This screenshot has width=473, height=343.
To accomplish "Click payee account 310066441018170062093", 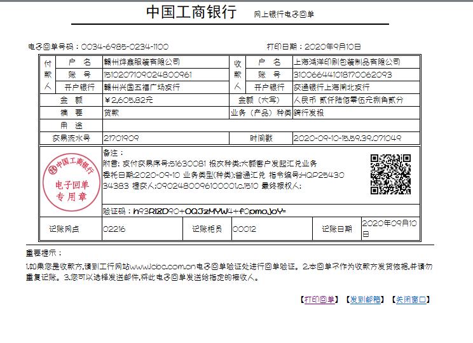I will (343, 75).
